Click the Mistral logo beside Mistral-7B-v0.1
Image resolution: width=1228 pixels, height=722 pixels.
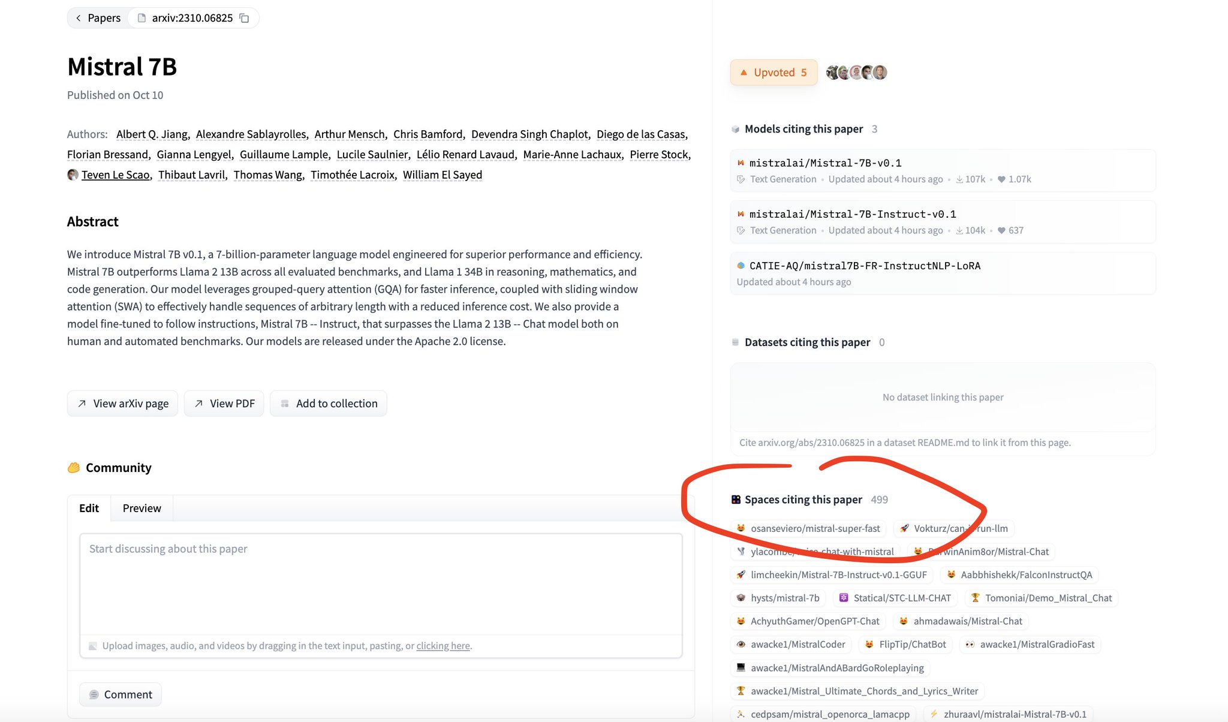741,163
